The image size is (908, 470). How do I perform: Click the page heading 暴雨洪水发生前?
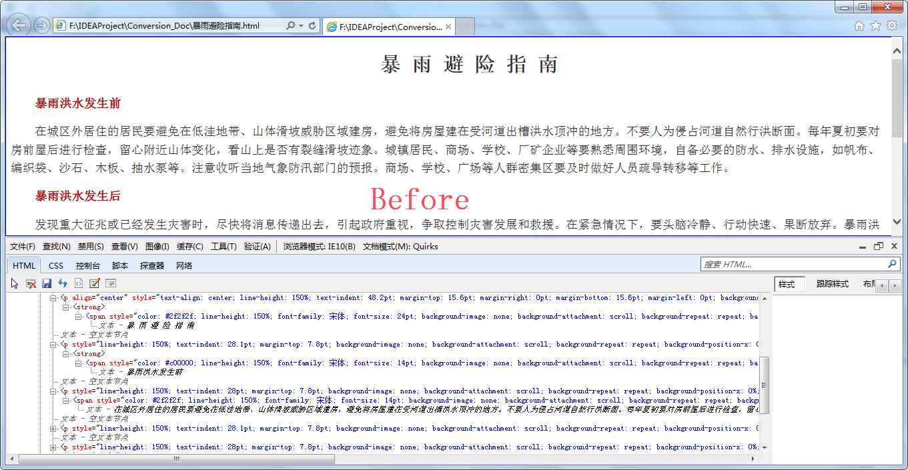pyautogui.click(x=78, y=103)
